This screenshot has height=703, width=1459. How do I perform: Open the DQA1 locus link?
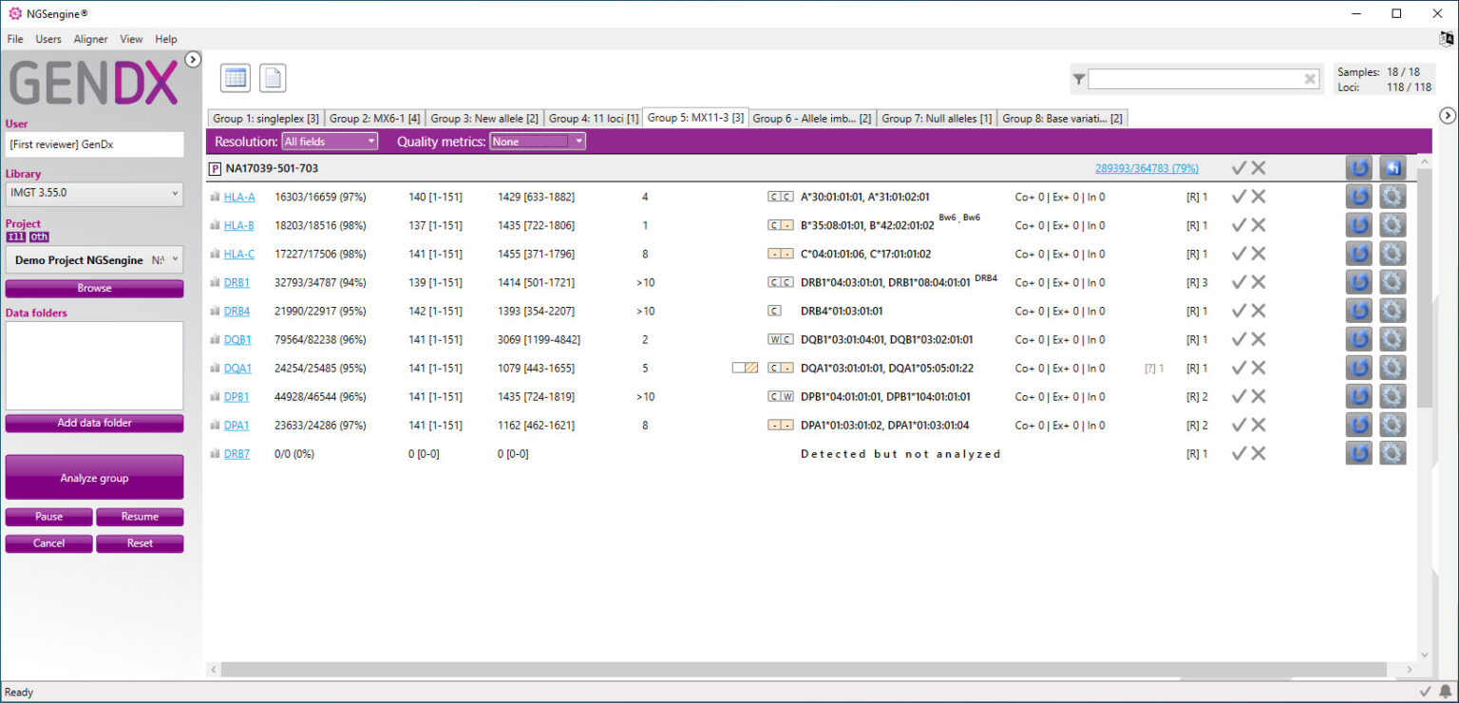[x=237, y=368]
